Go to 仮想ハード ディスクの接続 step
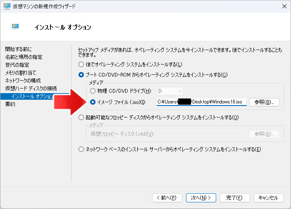Screen dimensions: 291x209 (31, 88)
